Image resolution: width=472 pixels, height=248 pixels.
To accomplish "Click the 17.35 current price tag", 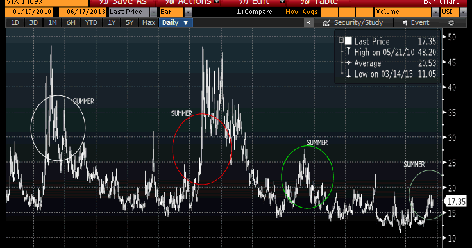I will [456, 201].
